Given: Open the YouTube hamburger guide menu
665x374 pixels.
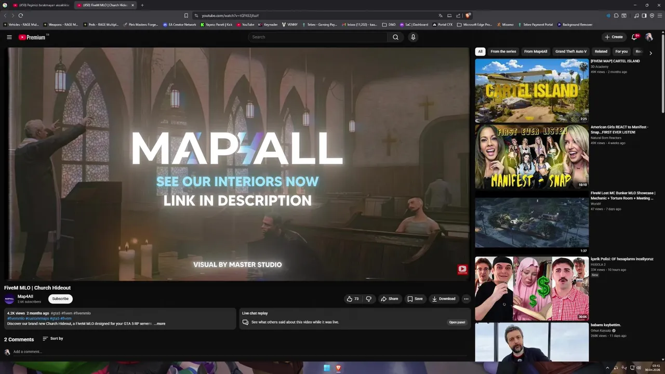Looking at the screenshot, I should click(x=9, y=37).
